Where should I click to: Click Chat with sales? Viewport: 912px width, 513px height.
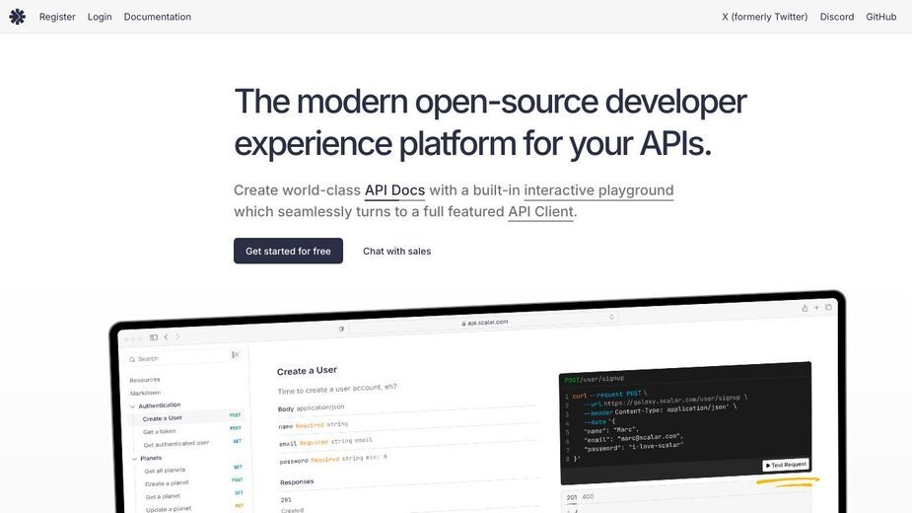(396, 251)
